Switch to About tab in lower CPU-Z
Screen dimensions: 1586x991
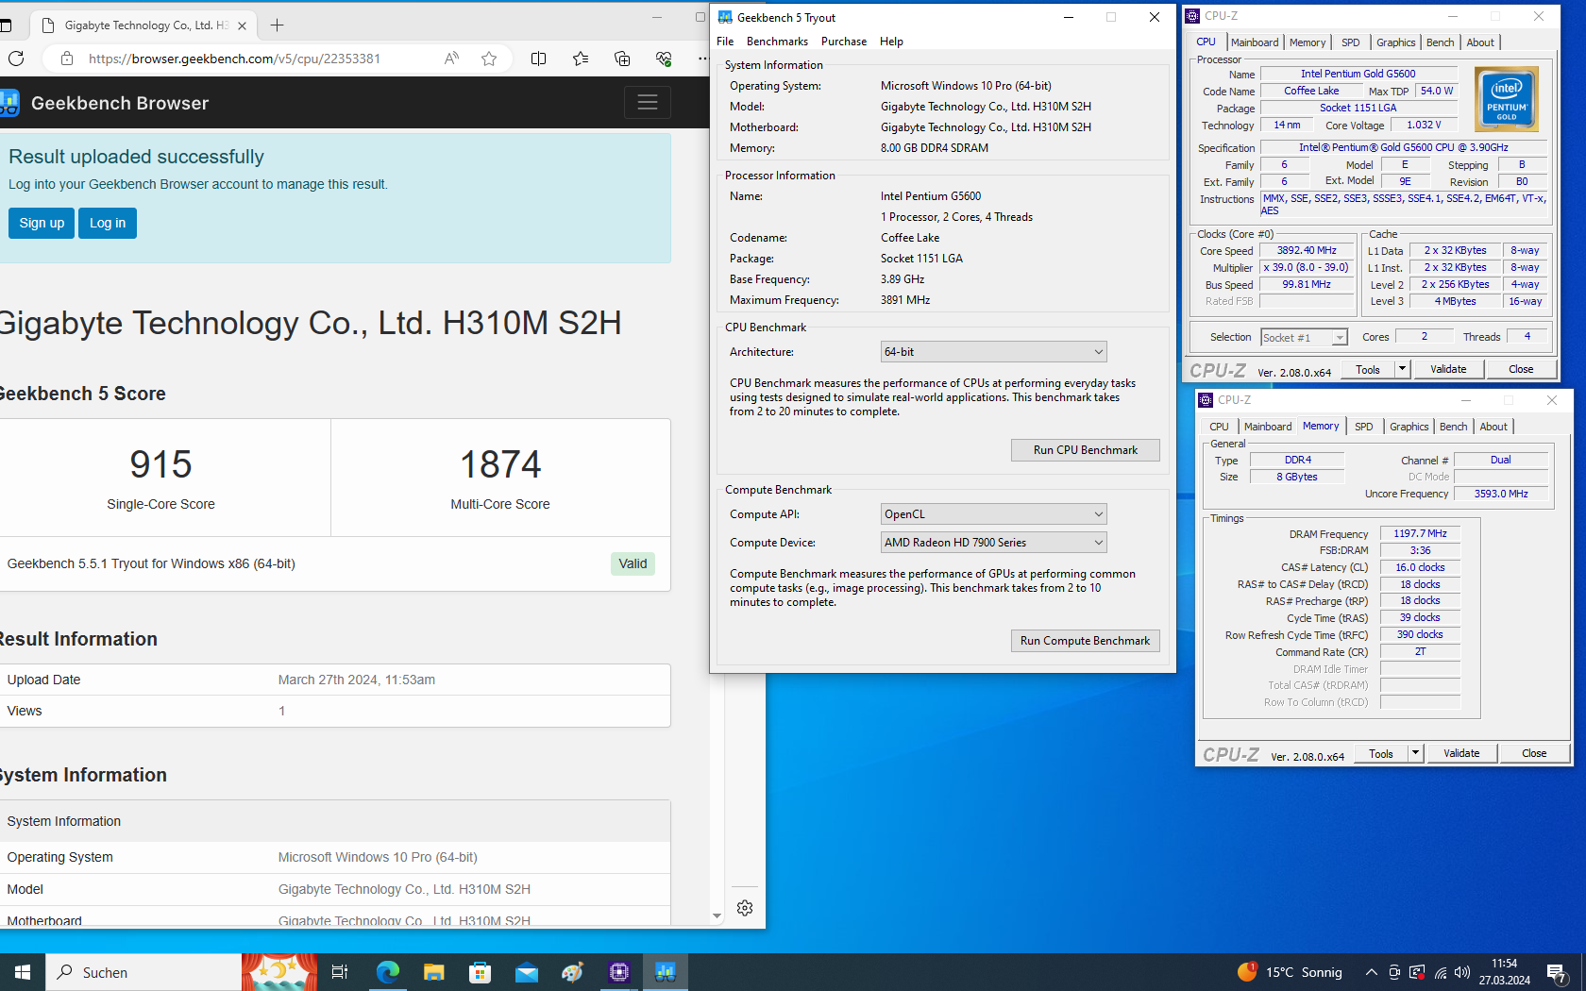(1493, 427)
